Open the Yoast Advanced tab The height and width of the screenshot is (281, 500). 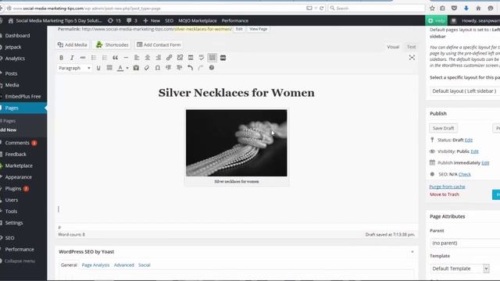(124, 265)
